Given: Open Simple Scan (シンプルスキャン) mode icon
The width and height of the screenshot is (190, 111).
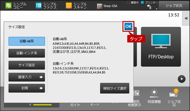Looking at the screenshot, I should (69, 6).
